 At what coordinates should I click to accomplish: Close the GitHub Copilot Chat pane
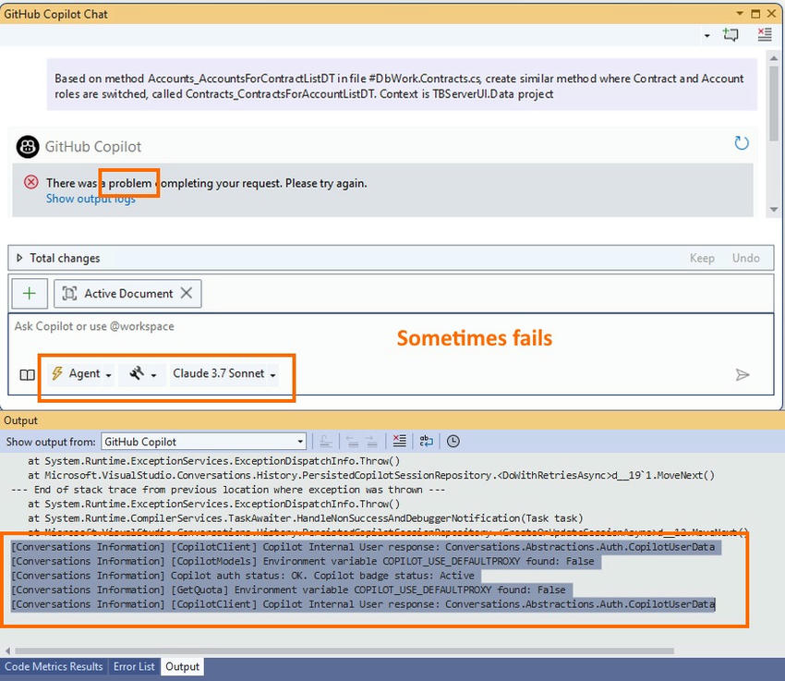pyautogui.click(x=771, y=14)
